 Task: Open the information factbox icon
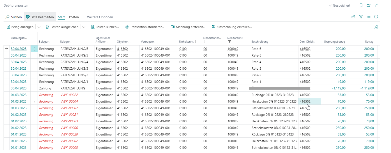coord(376,17)
